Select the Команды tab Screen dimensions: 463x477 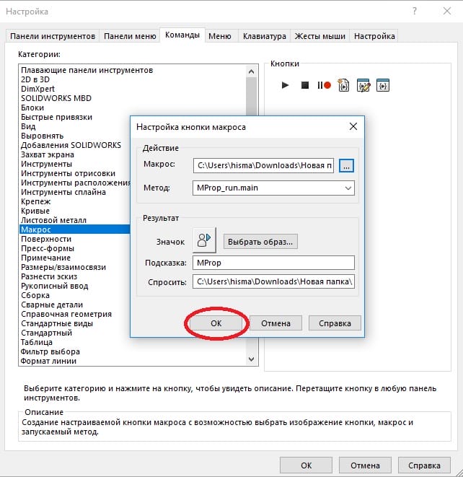click(x=182, y=35)
